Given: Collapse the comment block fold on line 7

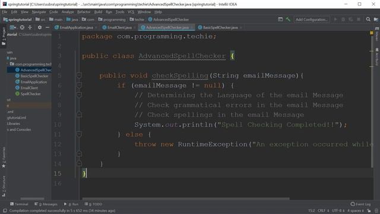Looking at the screenshot, I should pos(79,95).
